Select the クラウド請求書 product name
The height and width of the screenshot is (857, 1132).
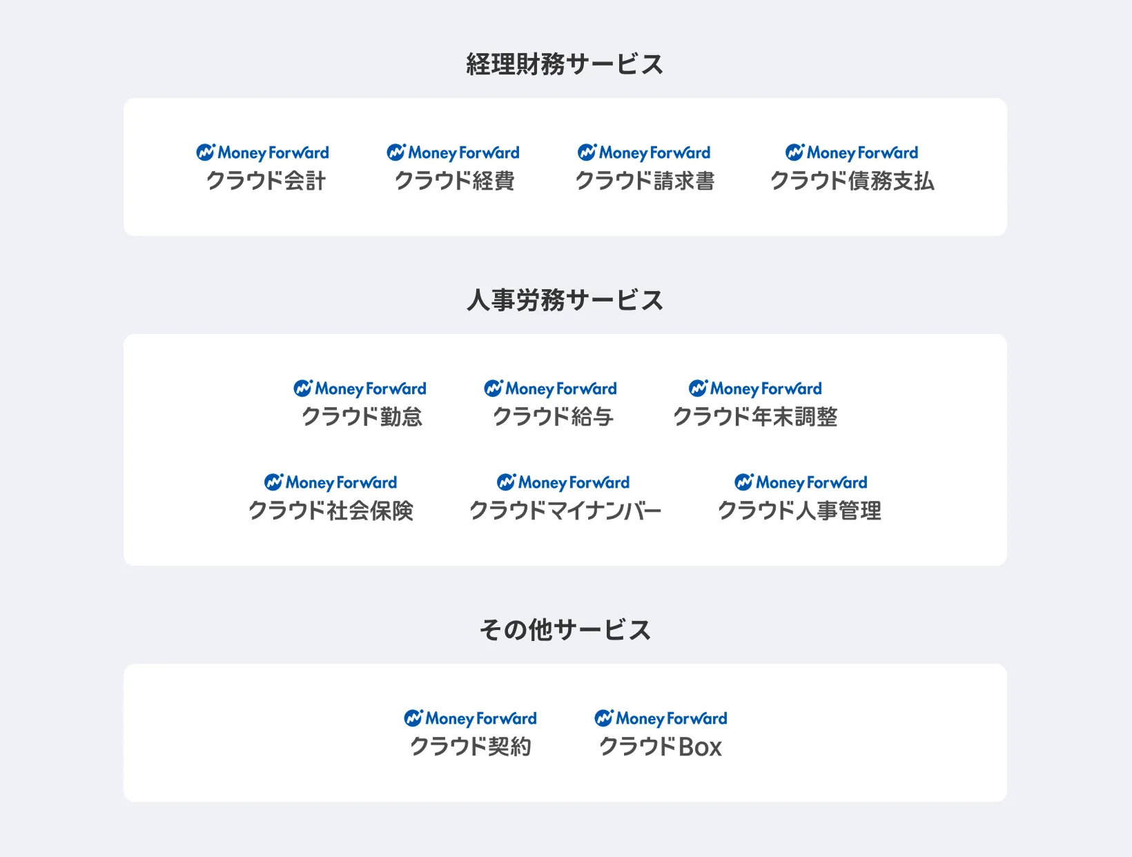645,181
